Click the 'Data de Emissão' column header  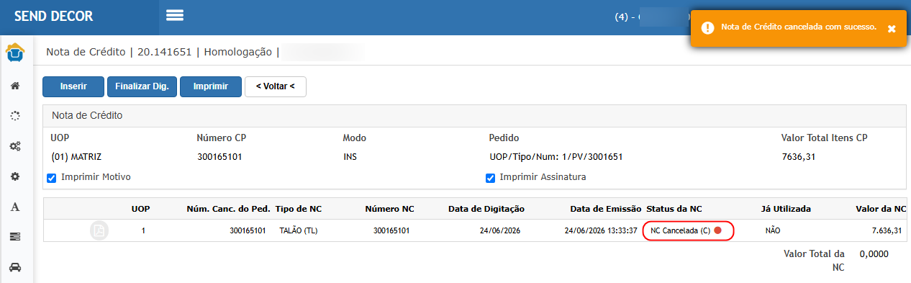605,209
